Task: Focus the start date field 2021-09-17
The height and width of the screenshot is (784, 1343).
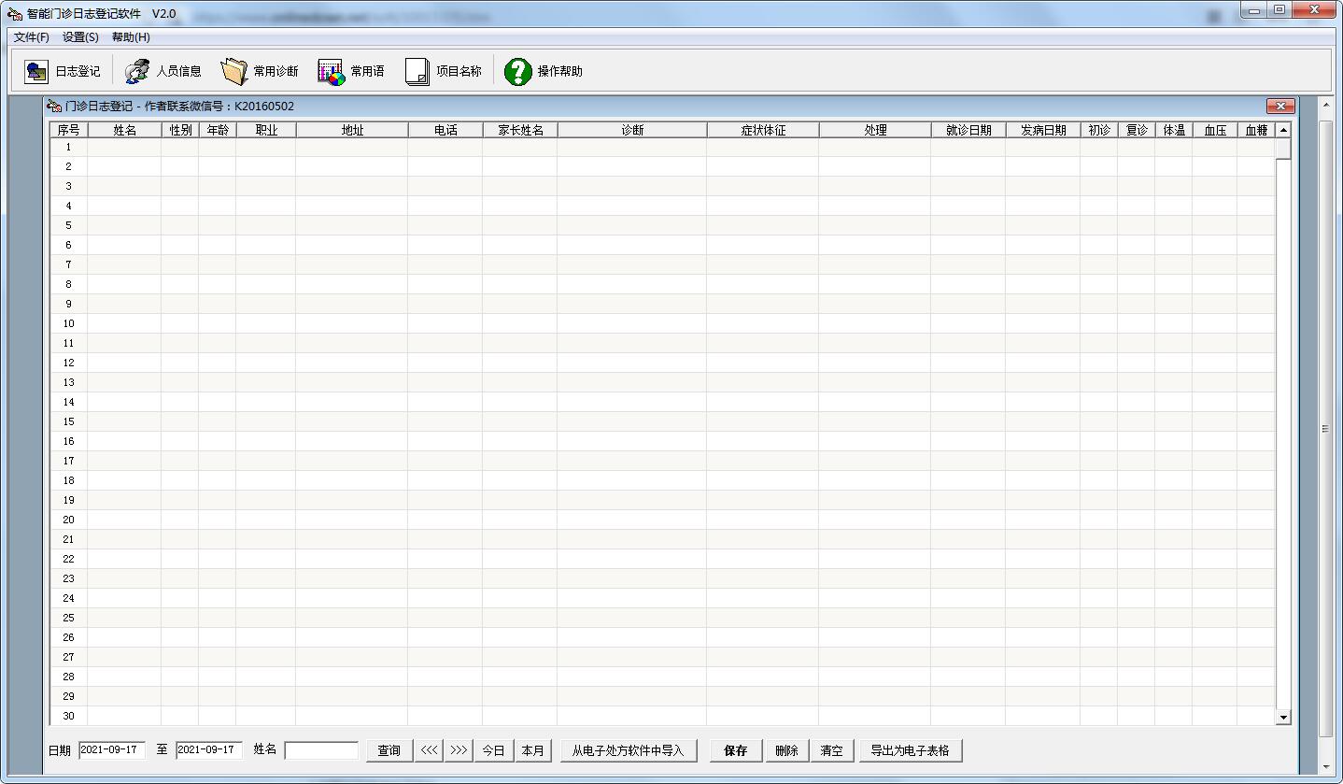Action: (x=112, y=749)
